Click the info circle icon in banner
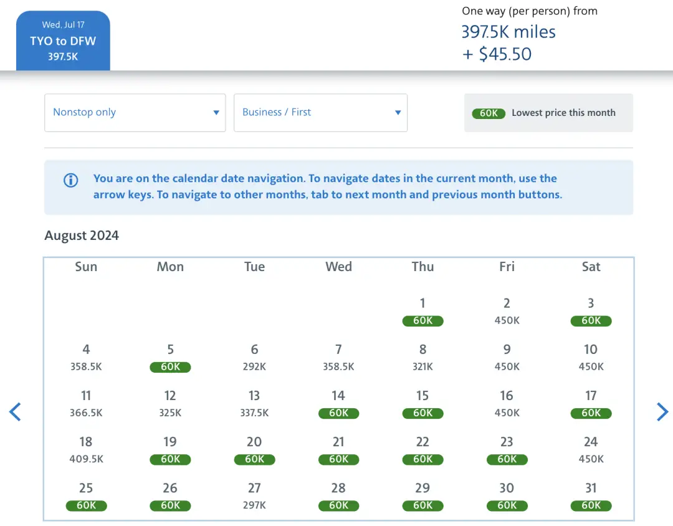Viewport: 673px width, 526px height. tap(71, 181)
